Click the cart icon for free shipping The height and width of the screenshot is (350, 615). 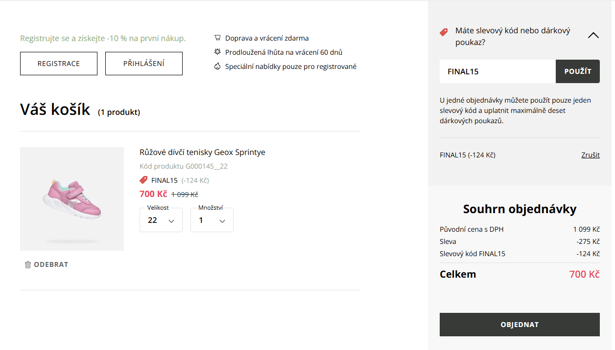point(217,38)
